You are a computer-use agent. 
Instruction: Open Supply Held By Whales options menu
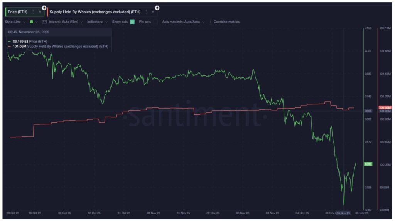[146, 12]
